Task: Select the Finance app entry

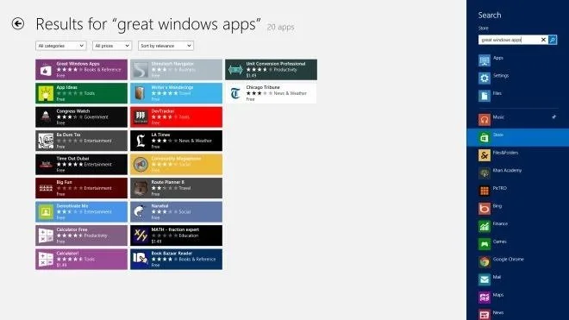Action: [518, 226]
